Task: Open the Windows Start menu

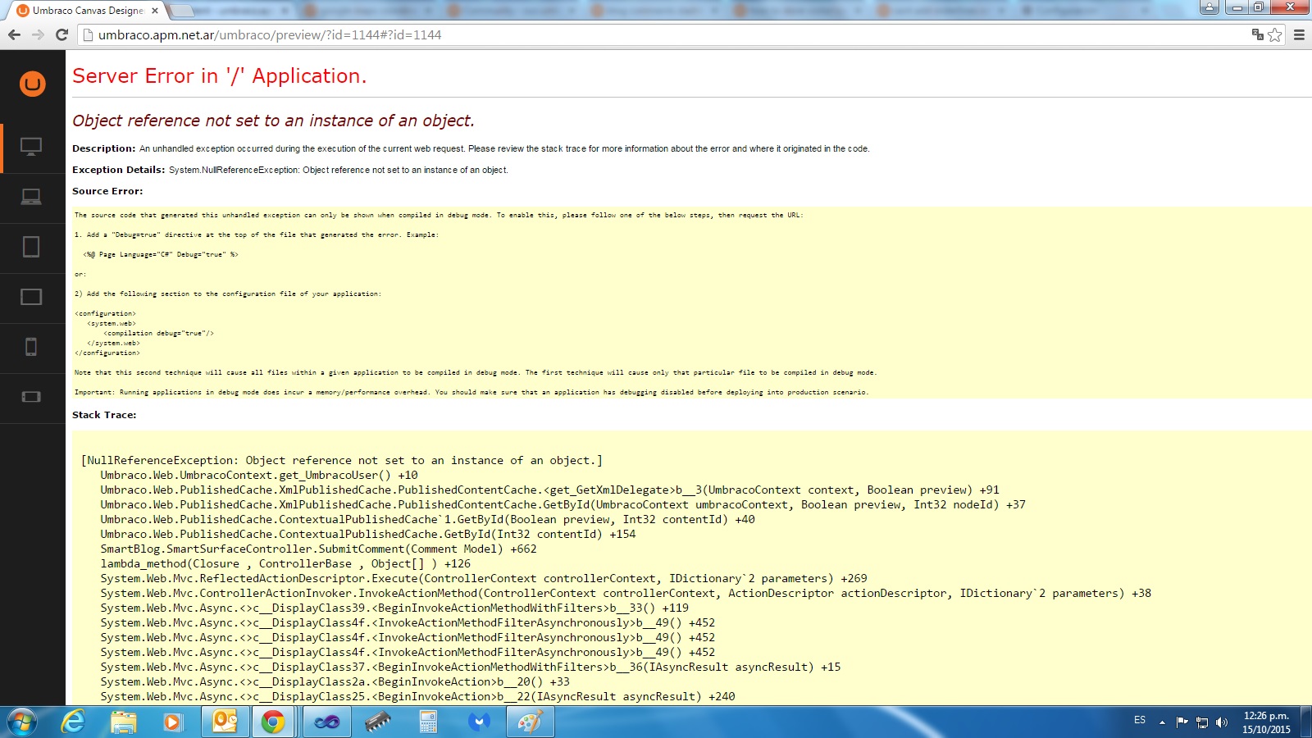Action: [22, 722]
